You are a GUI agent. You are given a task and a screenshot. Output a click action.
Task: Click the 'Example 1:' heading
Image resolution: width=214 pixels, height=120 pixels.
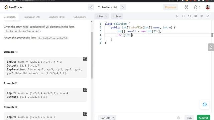11,52
